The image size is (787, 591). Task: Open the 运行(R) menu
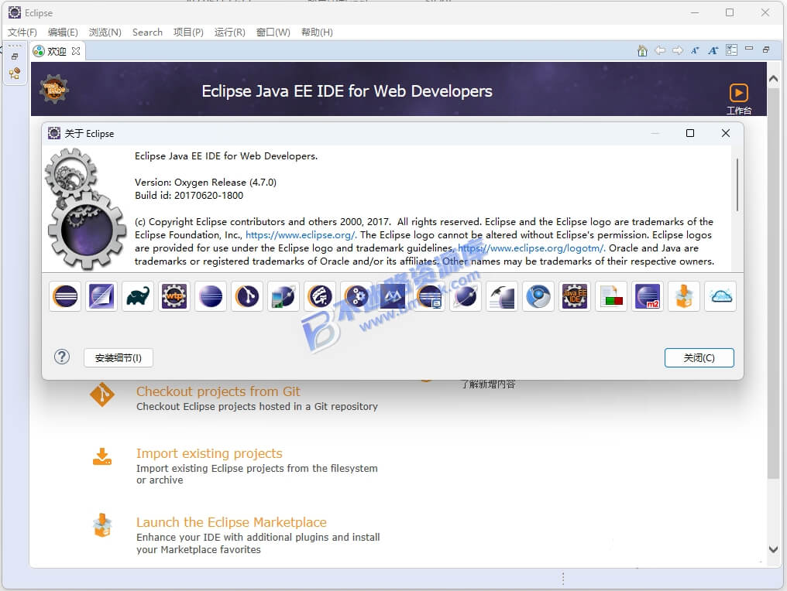[x=230, y=32]
